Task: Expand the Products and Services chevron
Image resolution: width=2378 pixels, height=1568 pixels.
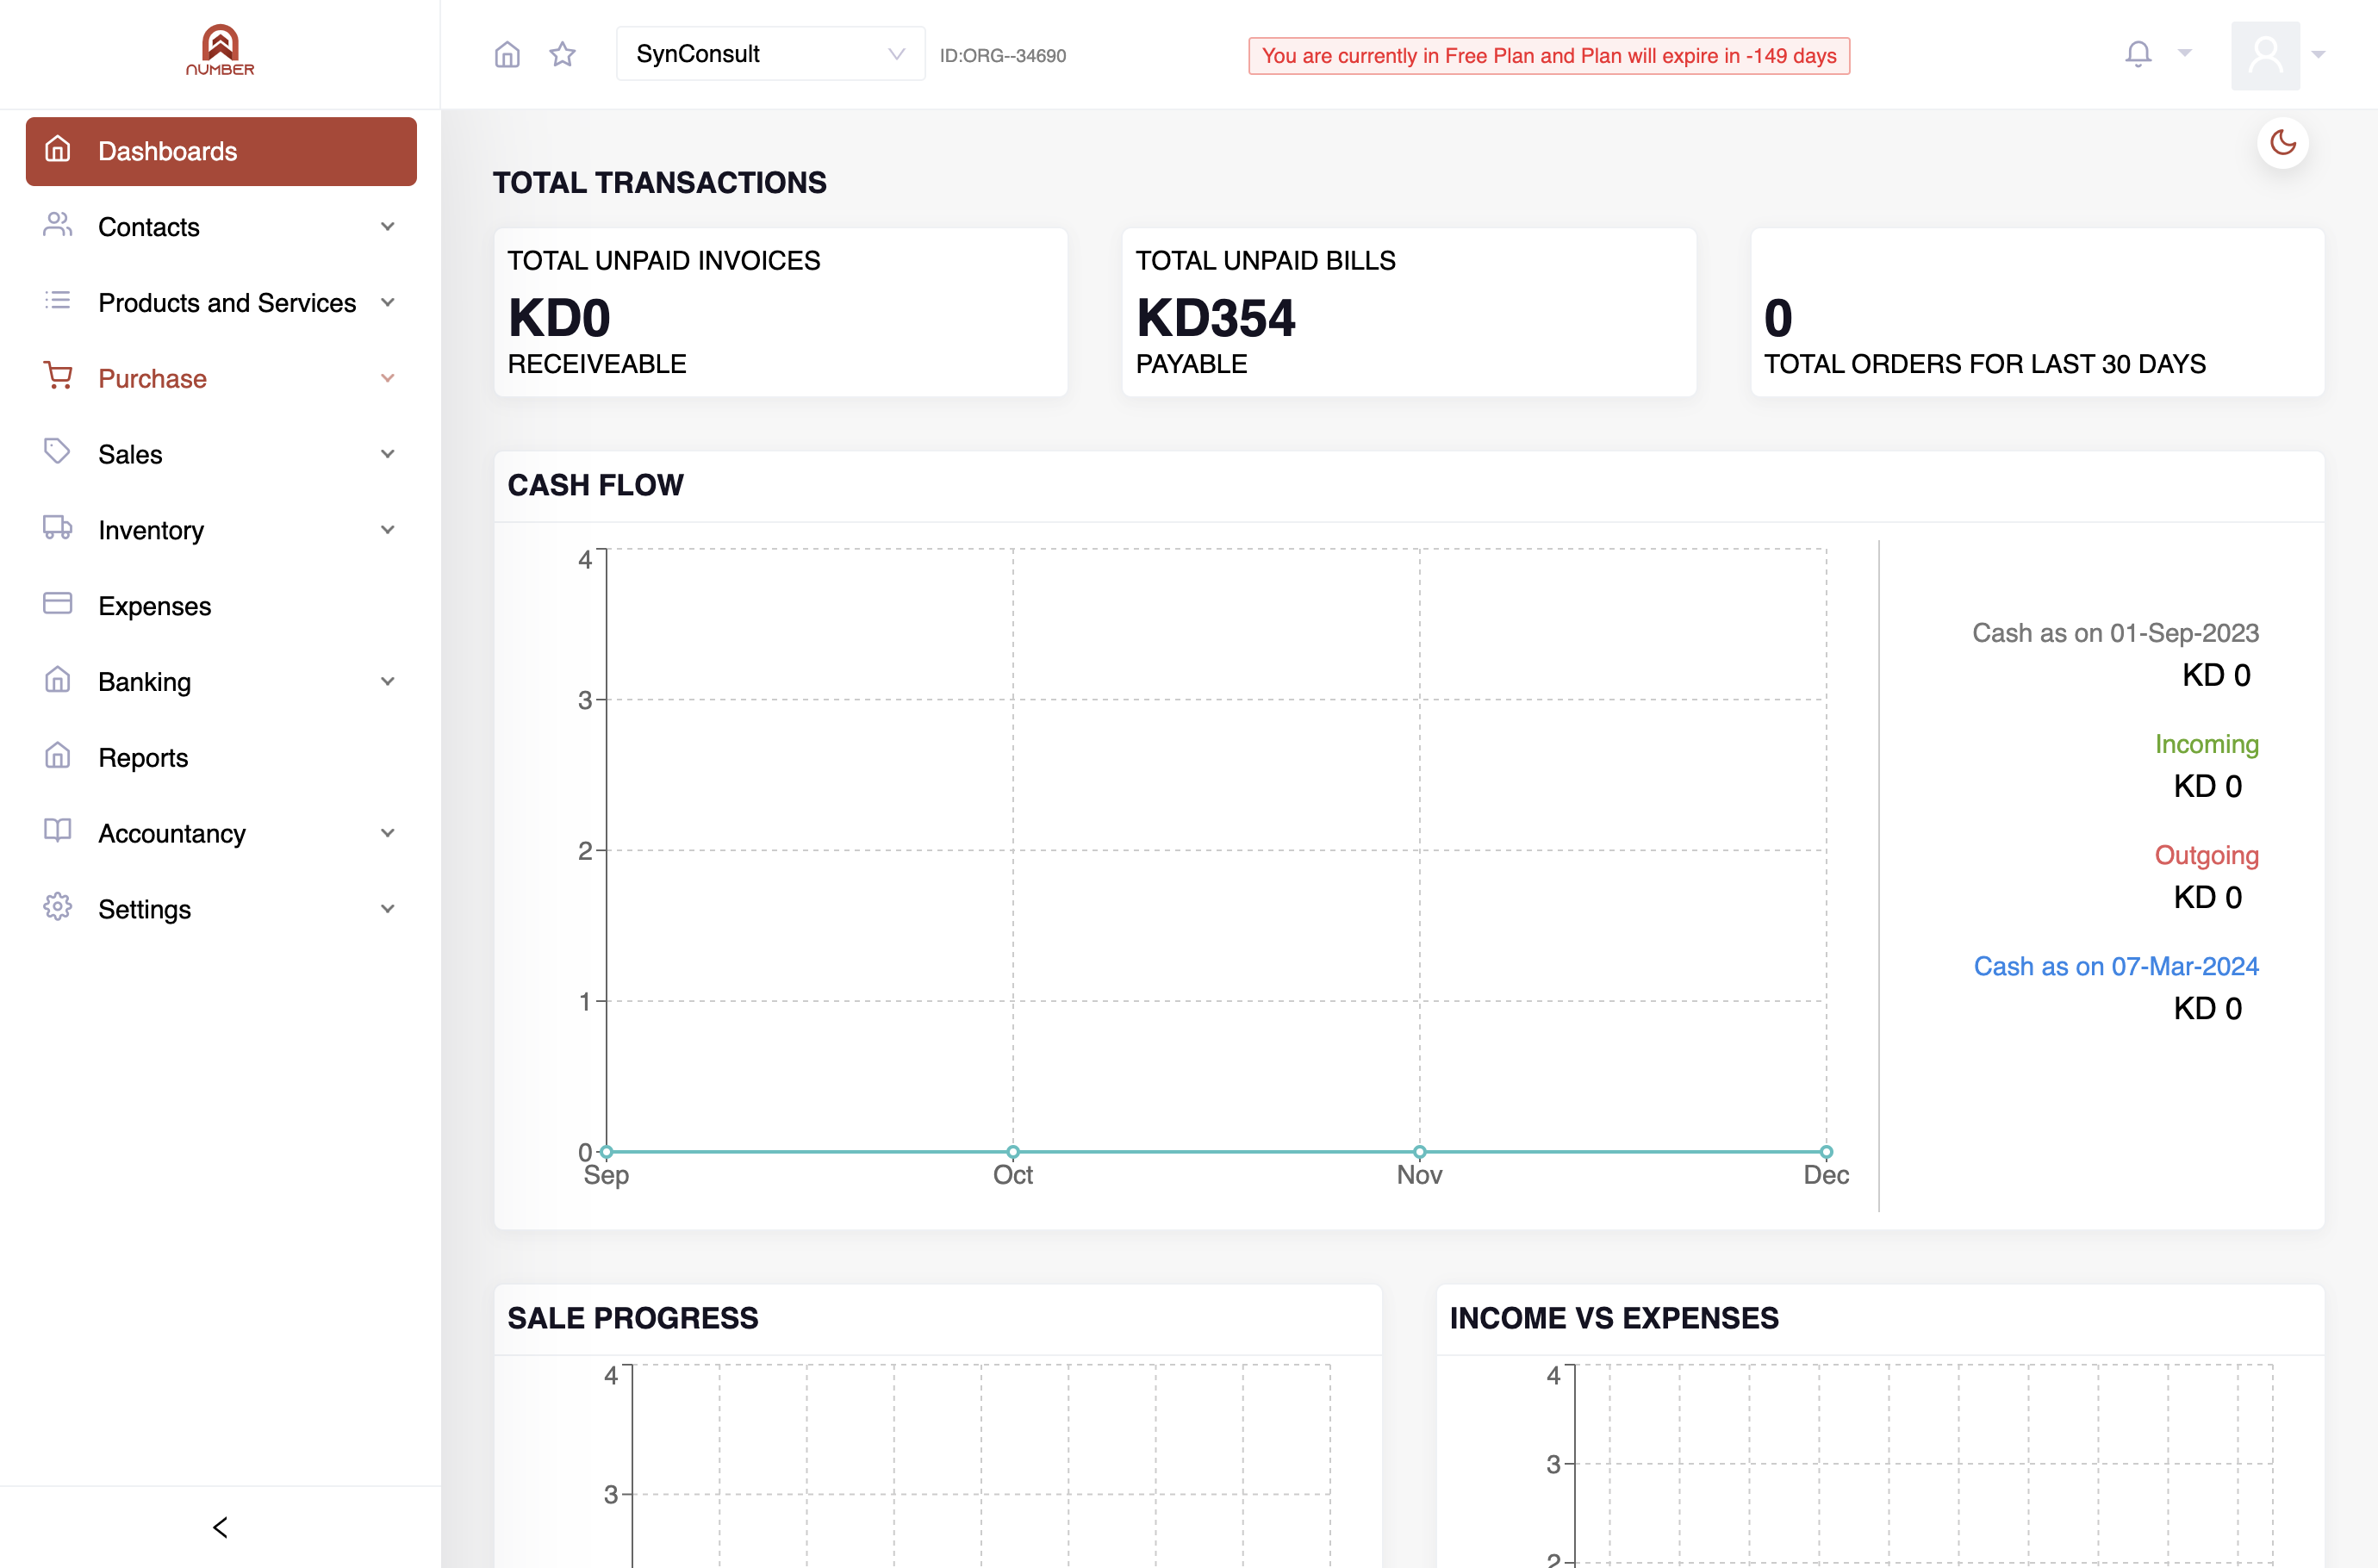Action: pos(388,303)
